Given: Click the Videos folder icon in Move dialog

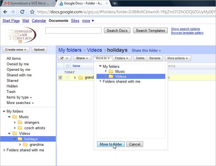Looking at the screenshot, I should [111, 76].
